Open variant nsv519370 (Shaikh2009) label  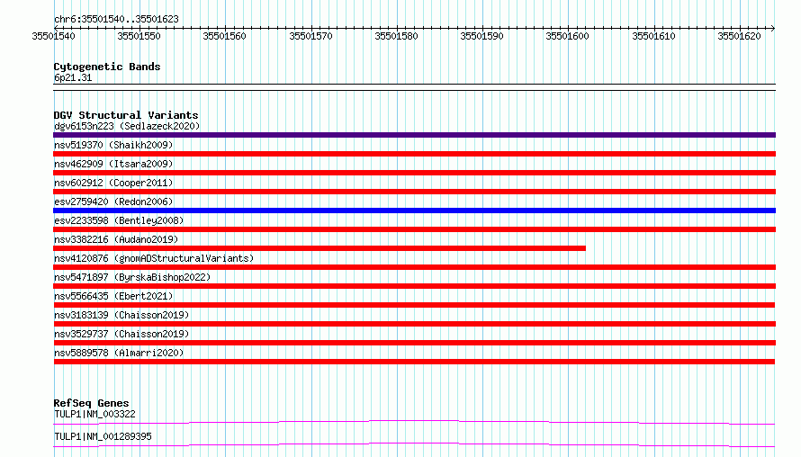pos(113,145)
